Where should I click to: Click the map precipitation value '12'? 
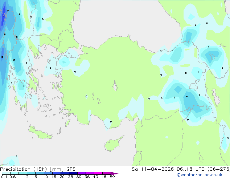coord(2,57)
